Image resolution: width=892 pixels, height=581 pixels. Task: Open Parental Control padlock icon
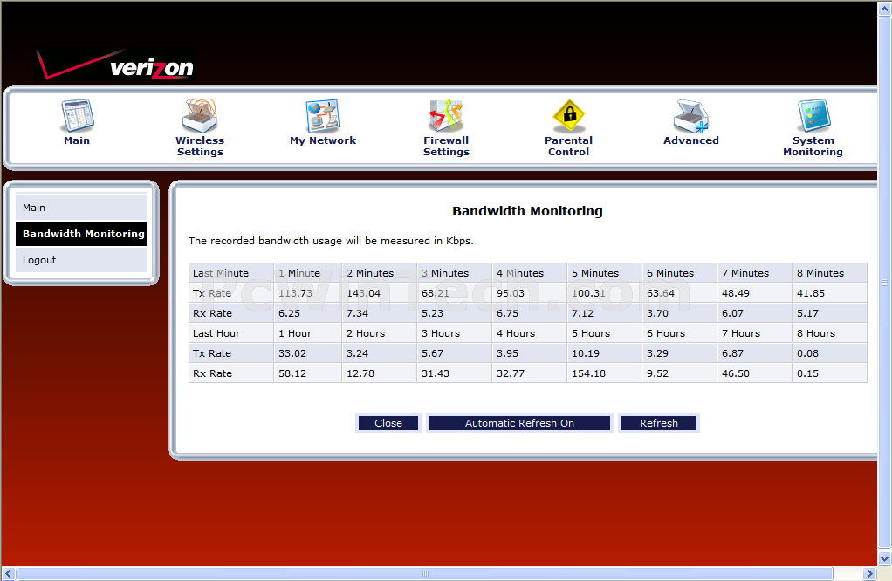tap(568, 116)
